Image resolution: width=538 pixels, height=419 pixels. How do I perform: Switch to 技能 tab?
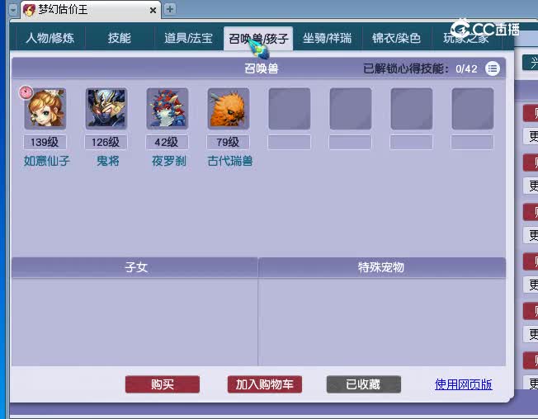tap(120, 38)
